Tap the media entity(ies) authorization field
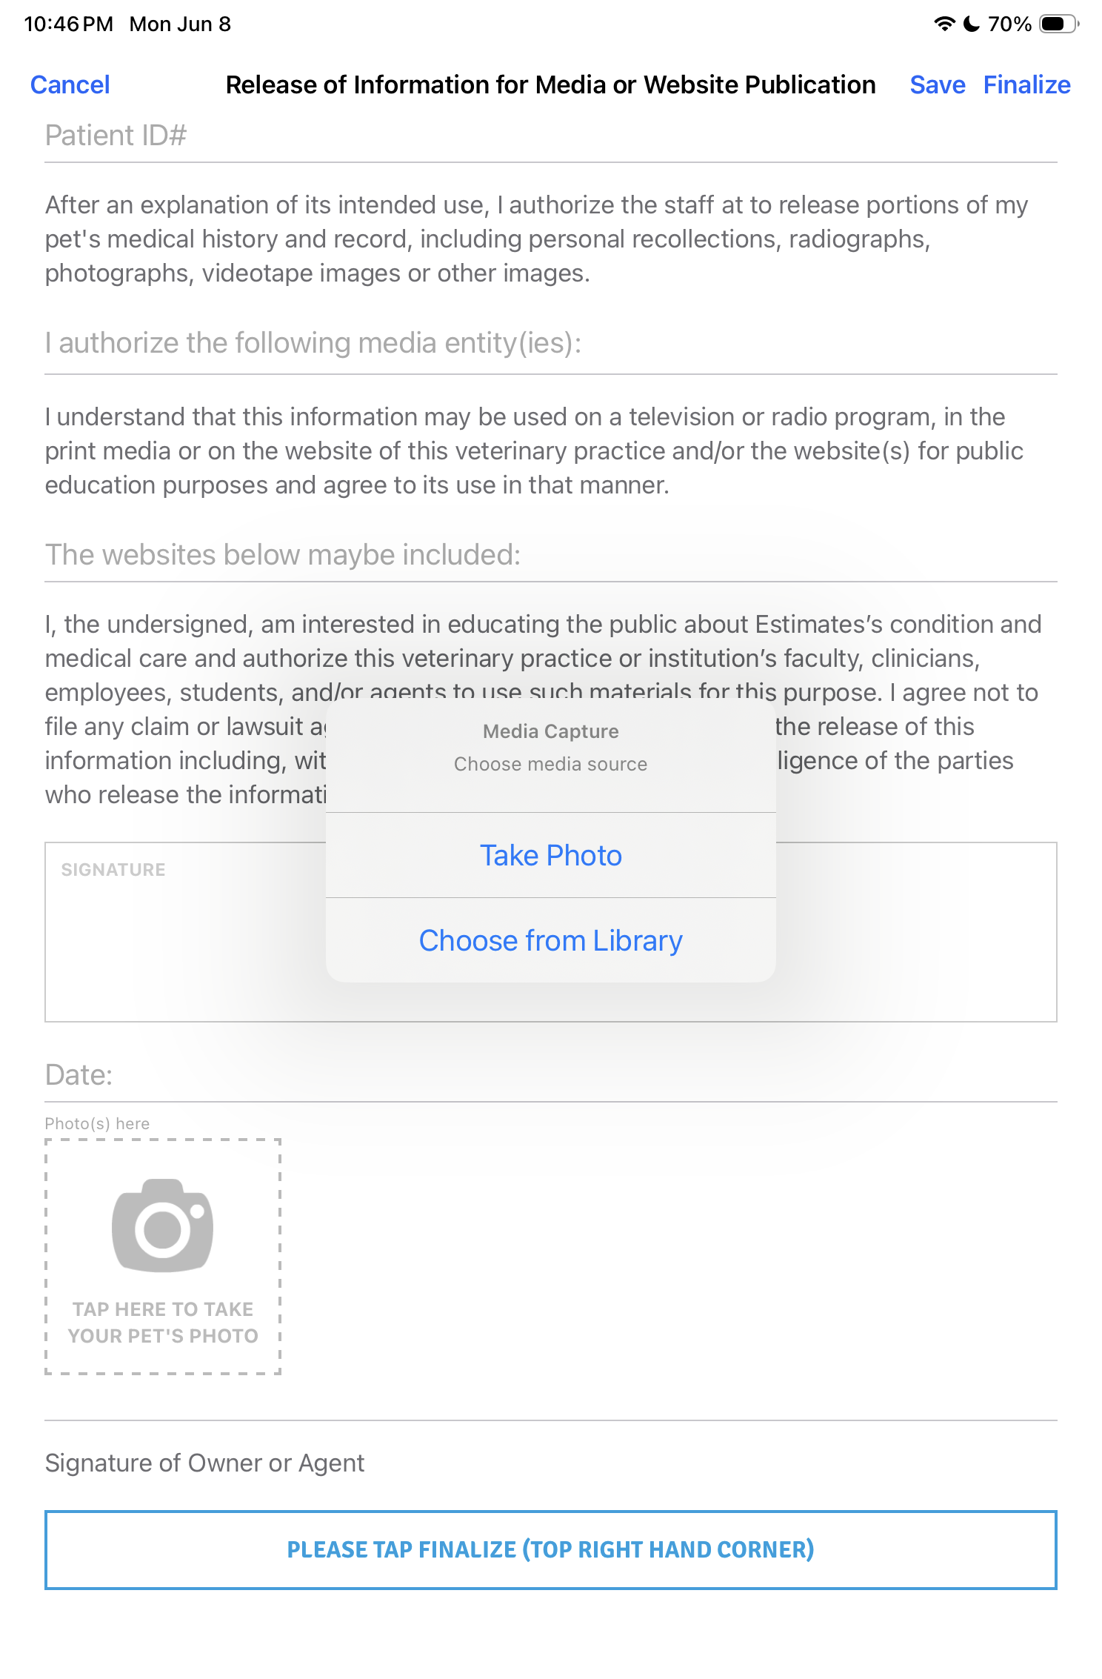This screenshot has width=1102, height=1679. (x=551, y=344)
